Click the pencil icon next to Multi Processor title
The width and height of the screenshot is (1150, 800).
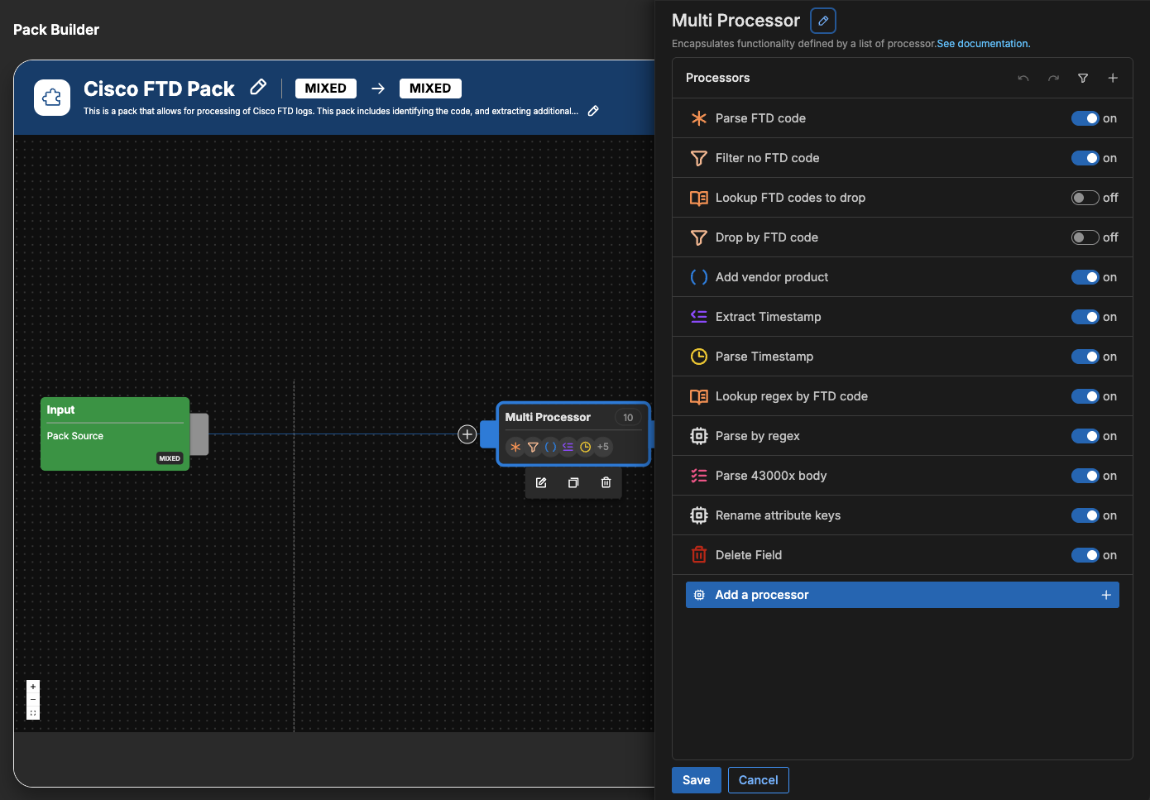click(823, 21)
